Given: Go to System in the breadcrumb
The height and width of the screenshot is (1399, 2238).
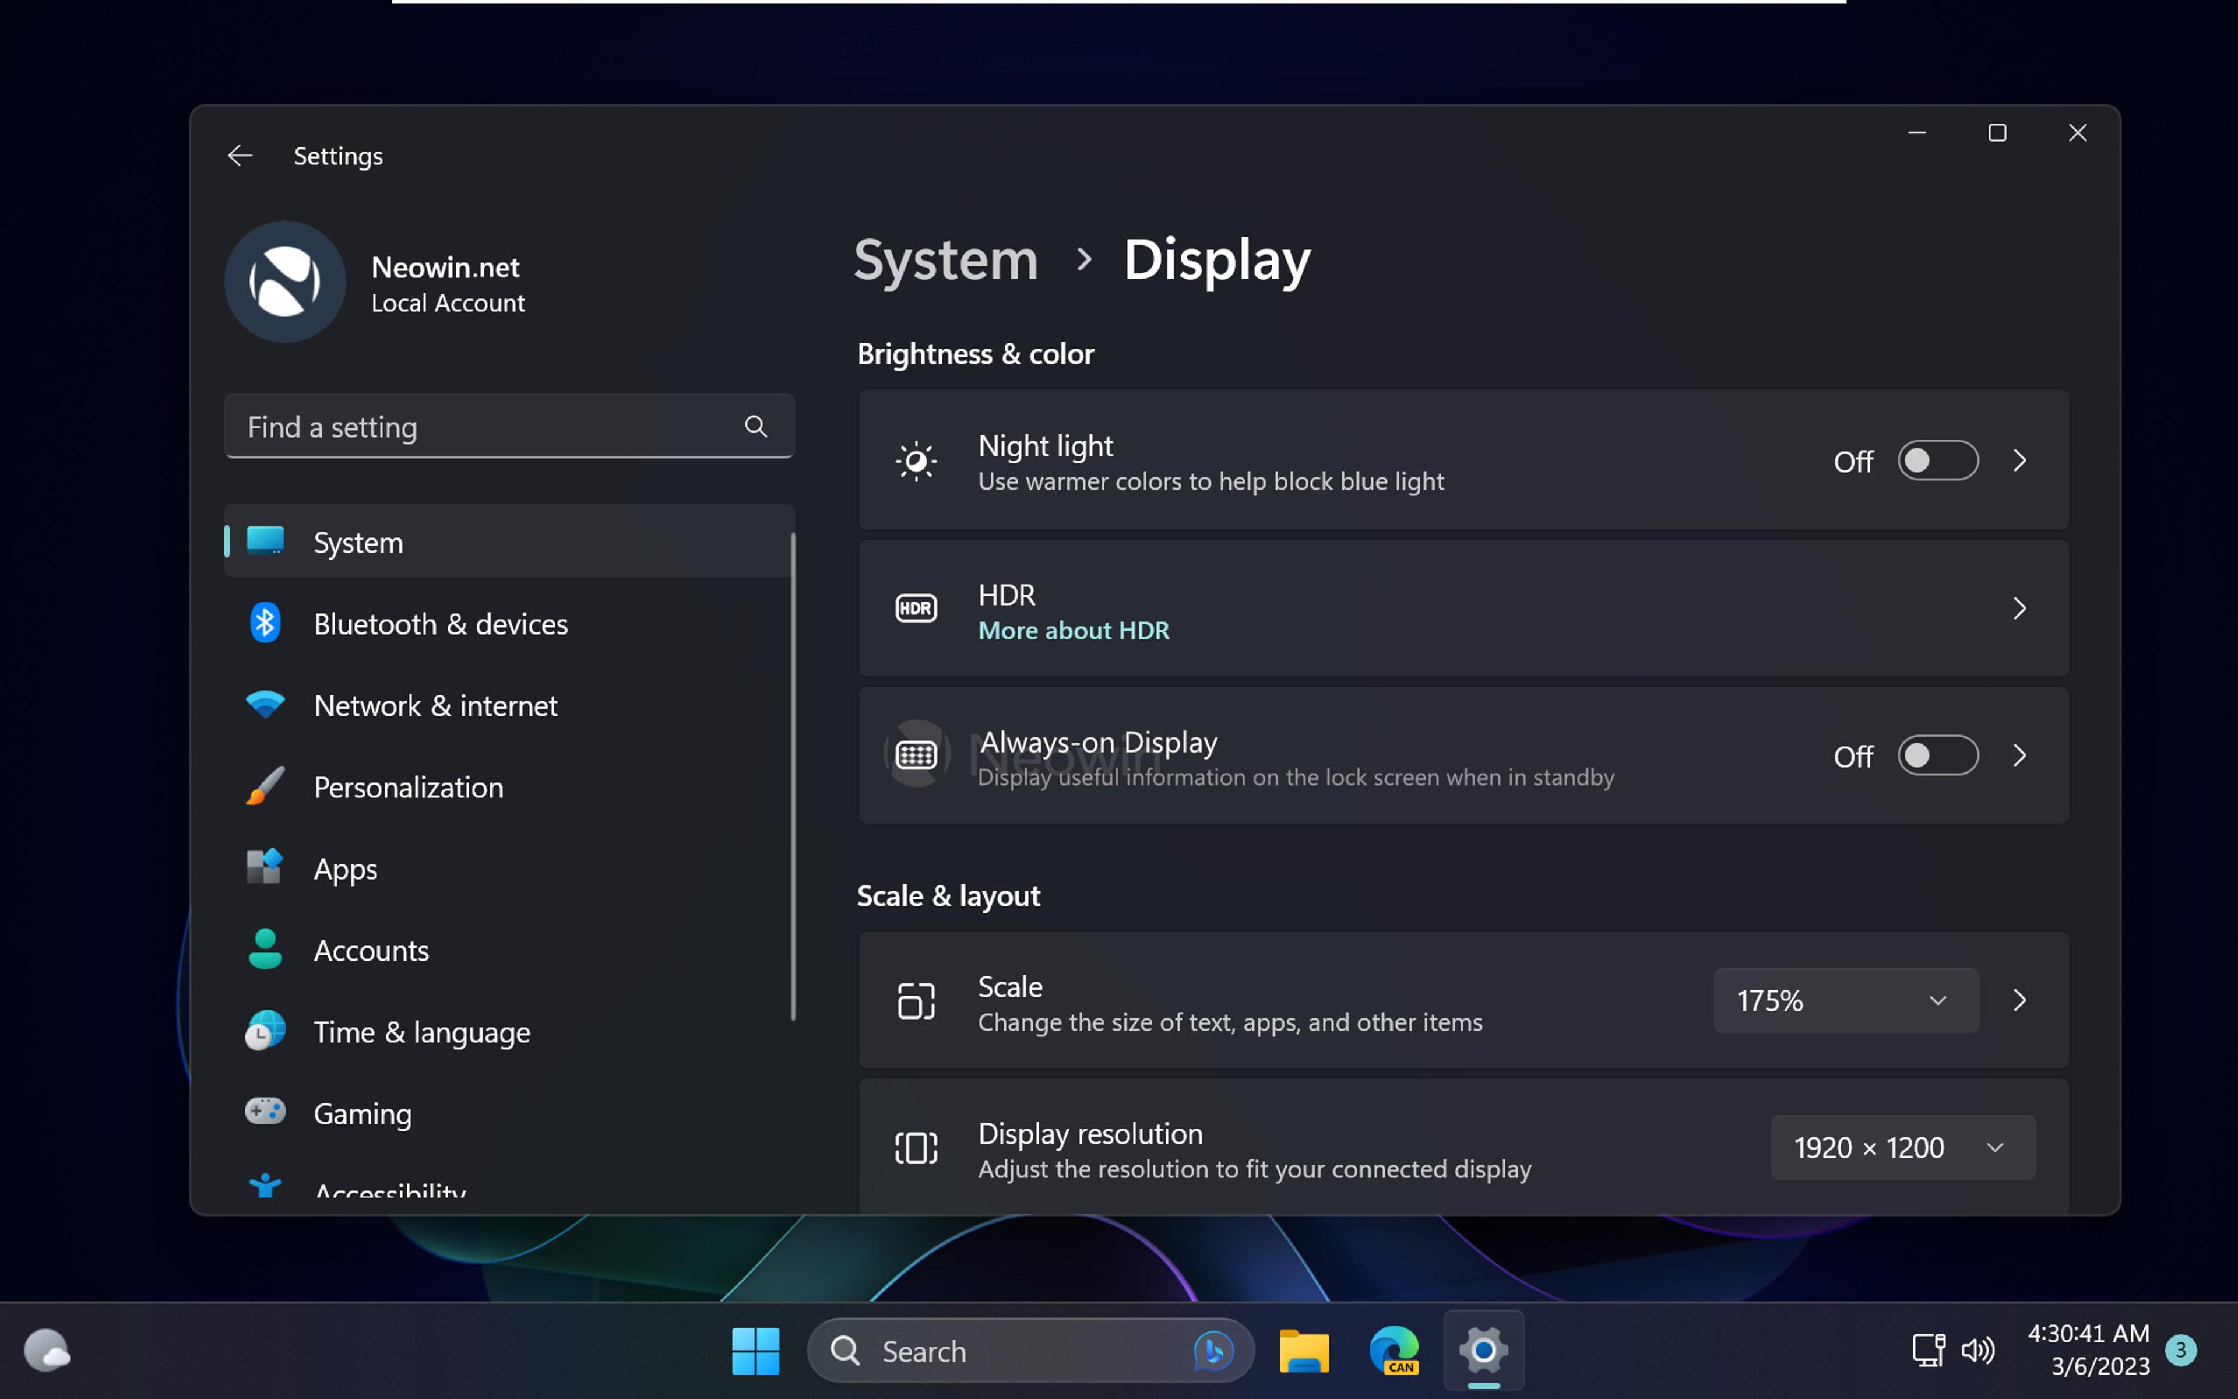Looking at the screenshot, I should (x=945, y=260).
